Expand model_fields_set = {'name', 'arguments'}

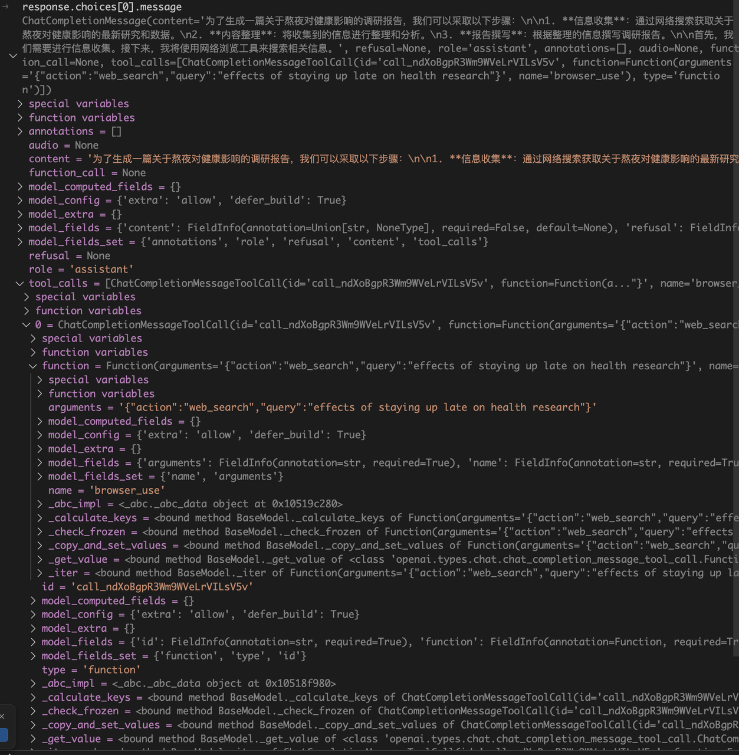pos(40,477)
